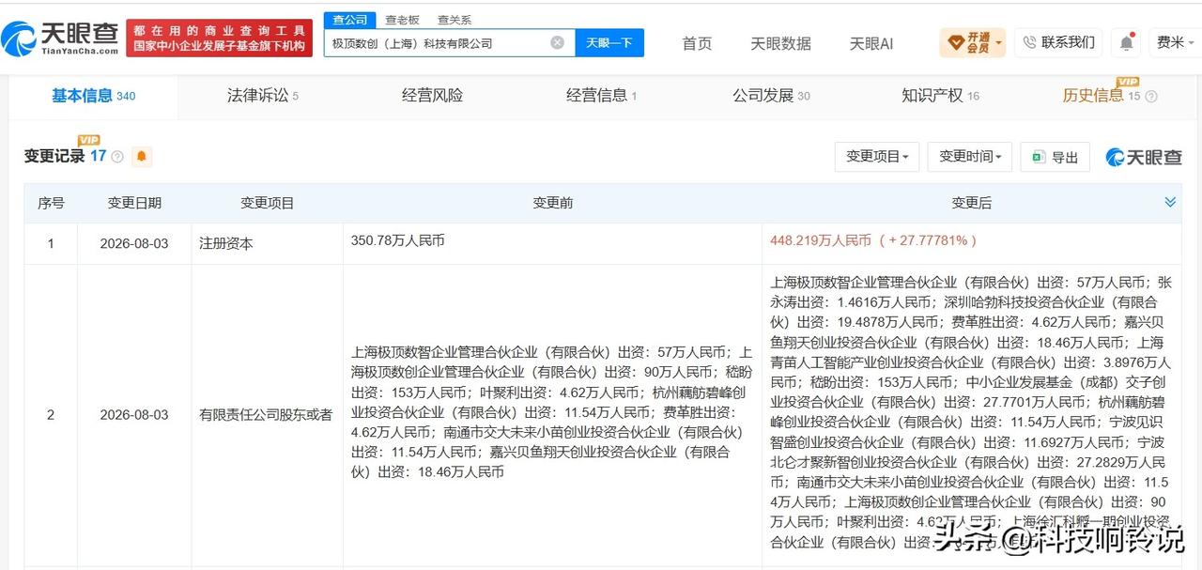This screenshot has width=1202, height=570.
Task: Switch to 知识产权 tab
Action: pyautogui.click(x=940, y=96)
